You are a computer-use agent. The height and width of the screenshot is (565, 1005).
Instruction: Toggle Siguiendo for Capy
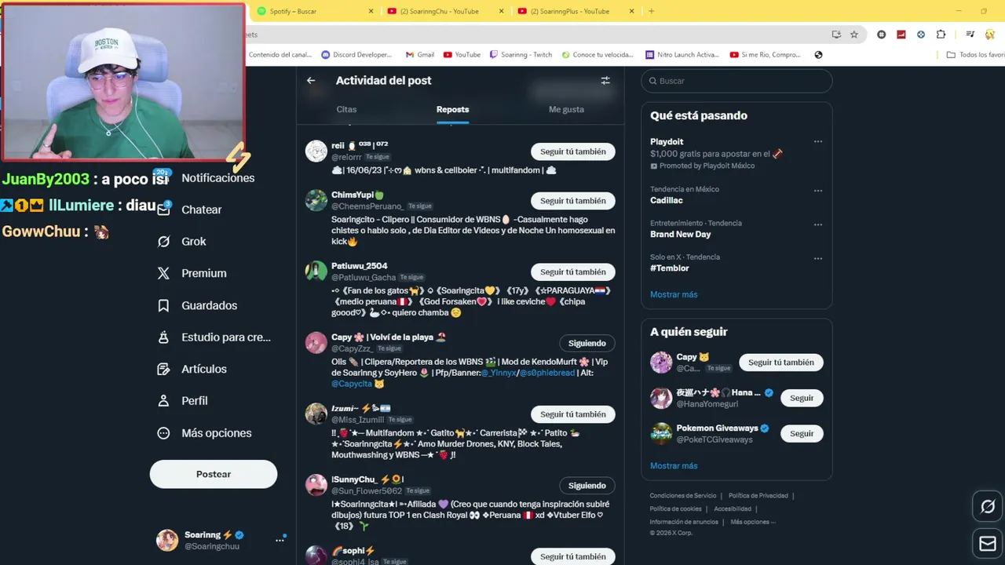click(x=587, y=344)
